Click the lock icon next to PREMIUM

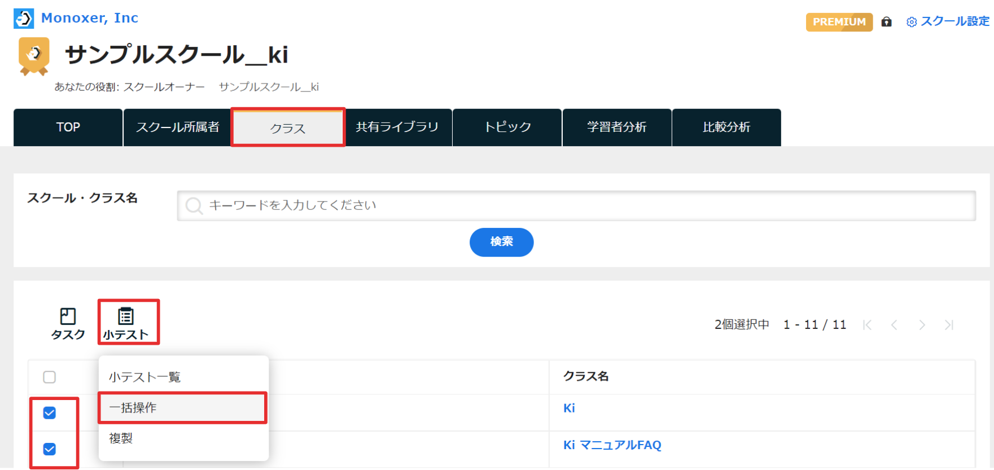pyautogui.click(x=887, y=21)
